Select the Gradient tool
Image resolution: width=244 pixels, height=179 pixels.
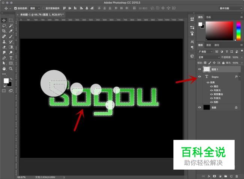click(x=11, y=47)
